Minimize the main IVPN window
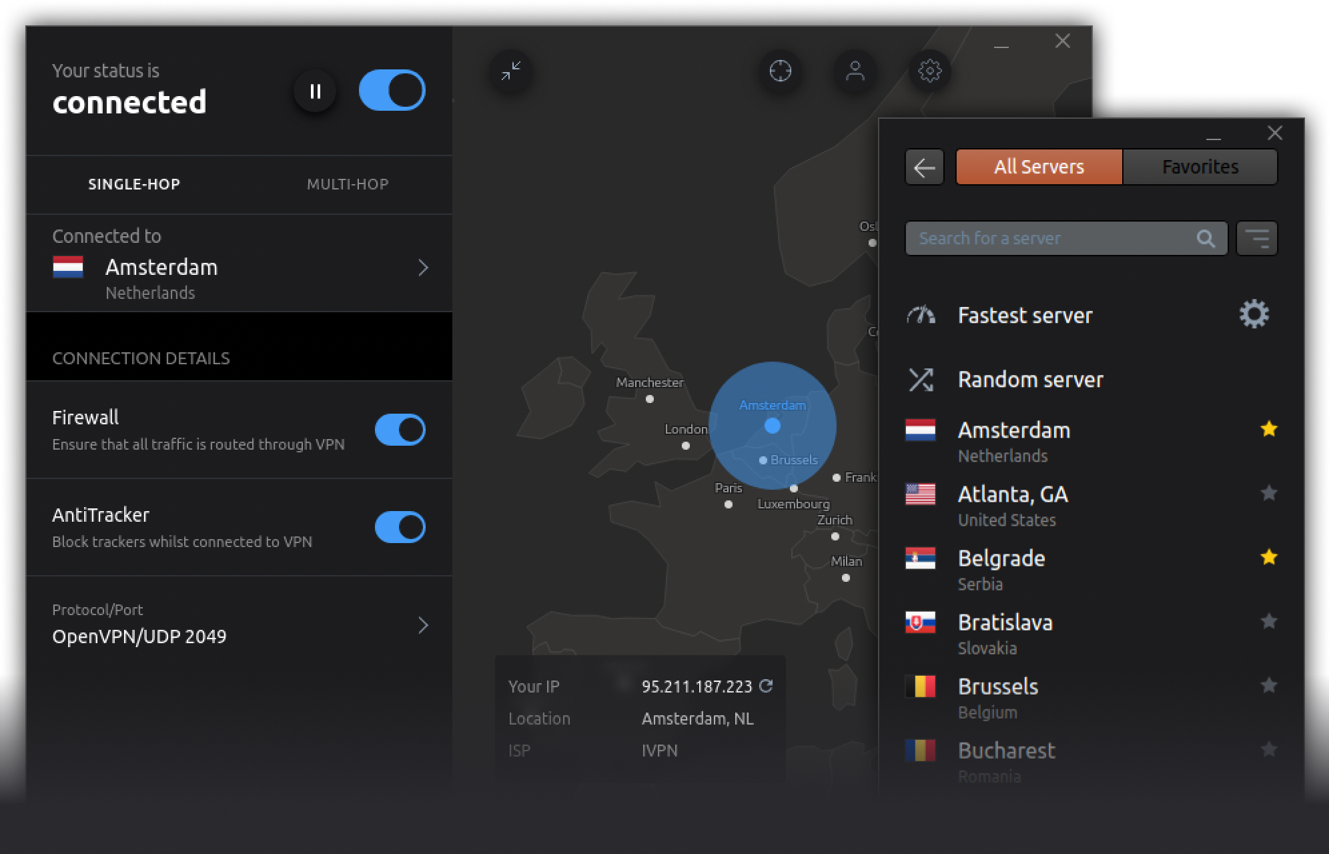Viewport: 1329px width, 854px height. coord(1001,47)
